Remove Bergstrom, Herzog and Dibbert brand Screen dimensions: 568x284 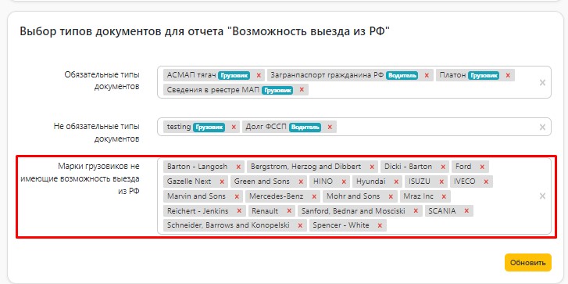point(372,167)
